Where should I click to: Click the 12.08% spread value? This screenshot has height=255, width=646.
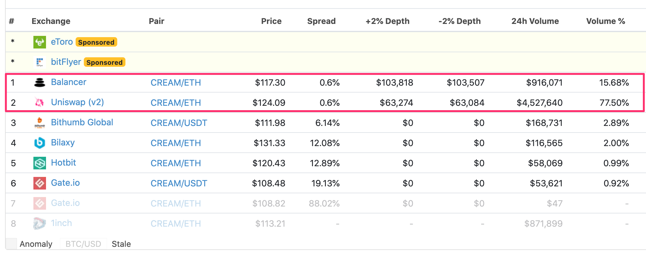[x=325, y=143]
